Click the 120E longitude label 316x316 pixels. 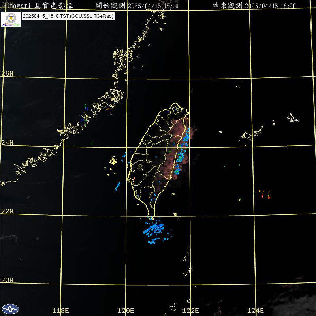(126, 310)
